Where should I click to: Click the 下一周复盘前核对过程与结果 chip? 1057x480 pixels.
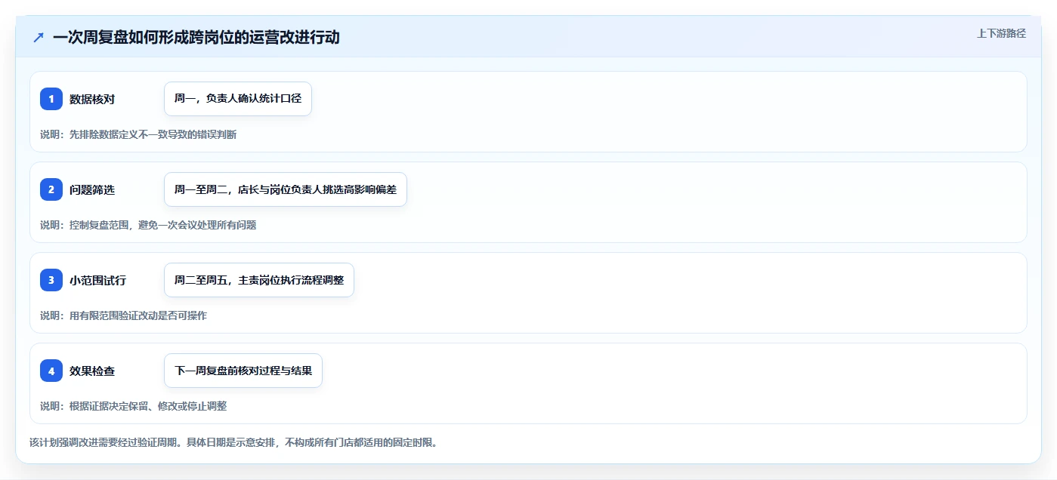pos(243,371)
